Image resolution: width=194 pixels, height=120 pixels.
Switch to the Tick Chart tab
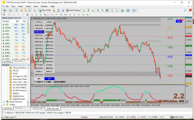point(18,61)
